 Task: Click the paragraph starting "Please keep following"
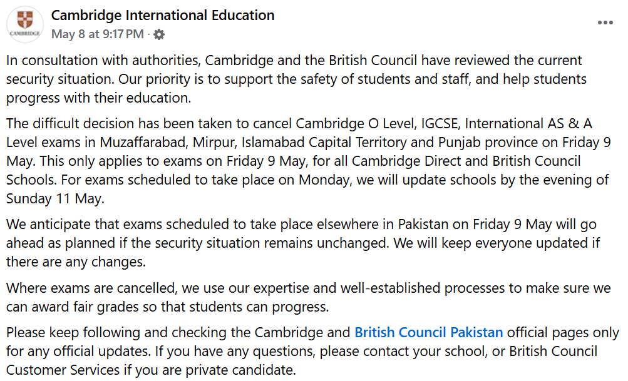point(312,352)
